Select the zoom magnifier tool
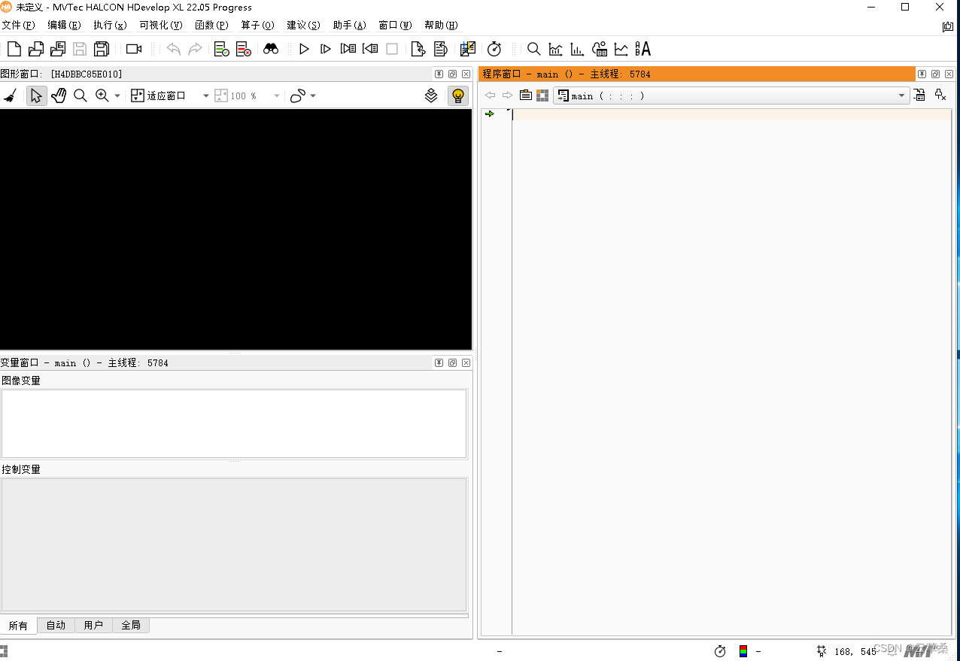Viewport: 960px width, 661px height. (x=81, y=96)
